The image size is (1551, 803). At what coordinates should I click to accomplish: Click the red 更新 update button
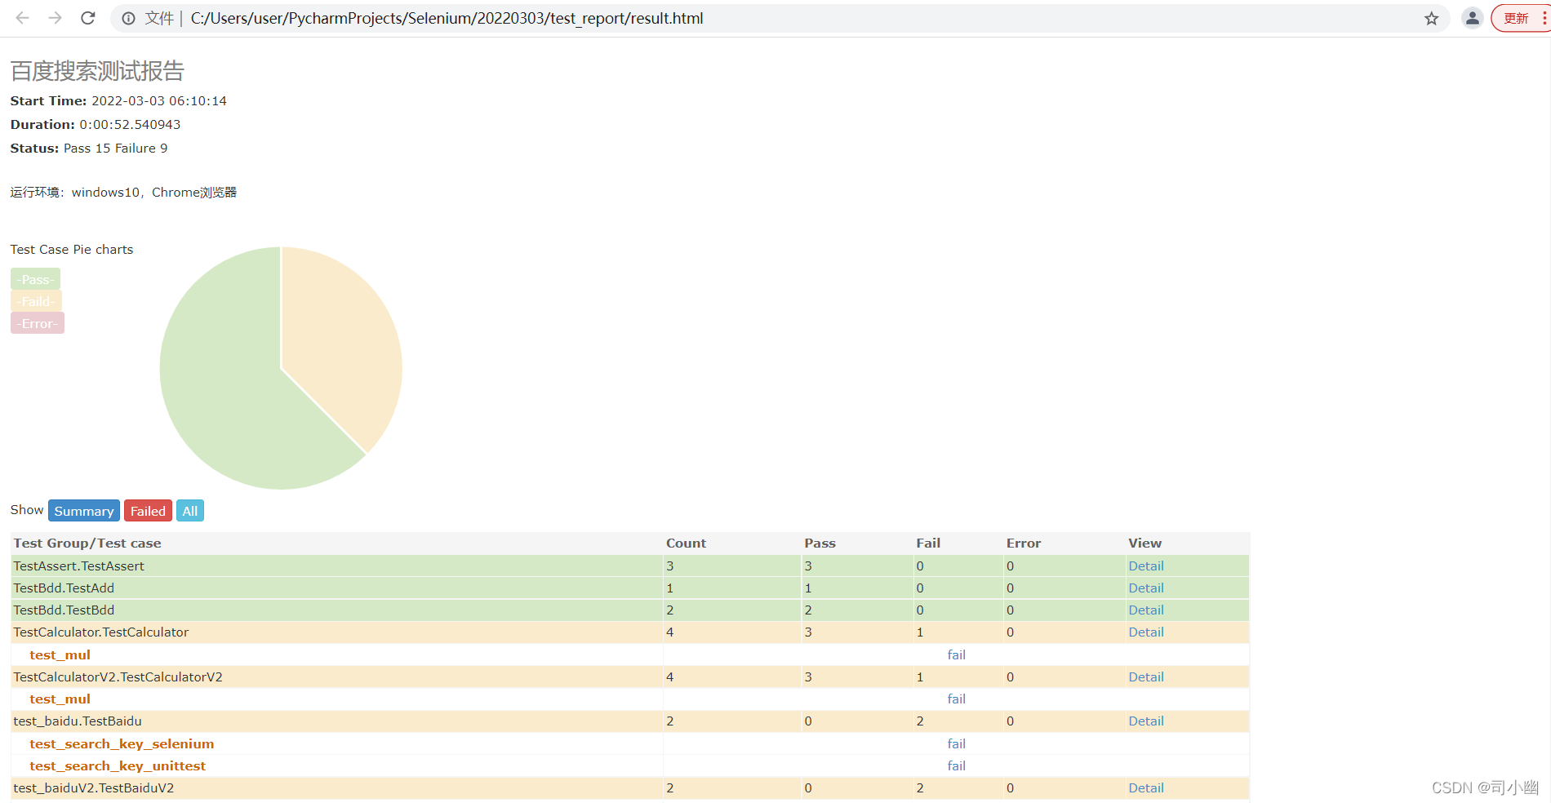click(1520, 18)
